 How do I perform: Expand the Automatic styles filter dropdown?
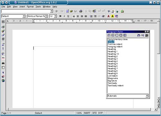point(147,96)
